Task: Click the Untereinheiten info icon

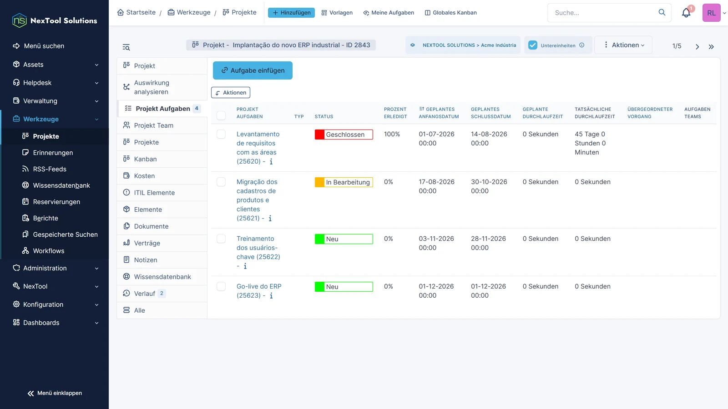Action: click(581, 45)
